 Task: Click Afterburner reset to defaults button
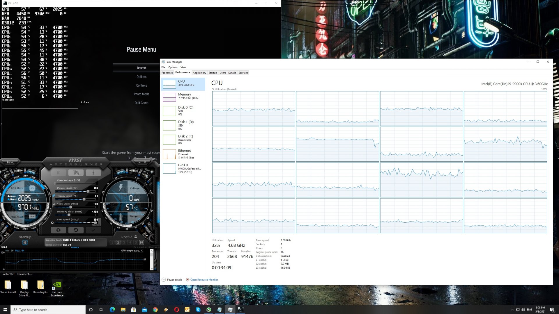76,230
